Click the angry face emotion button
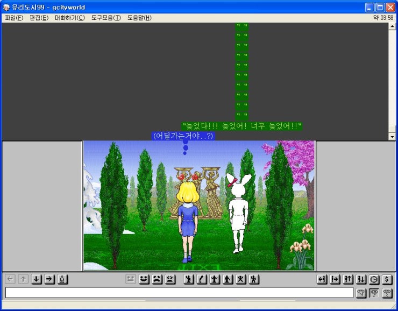This screenshot has width=398, height=311. (x=170, y=279)
